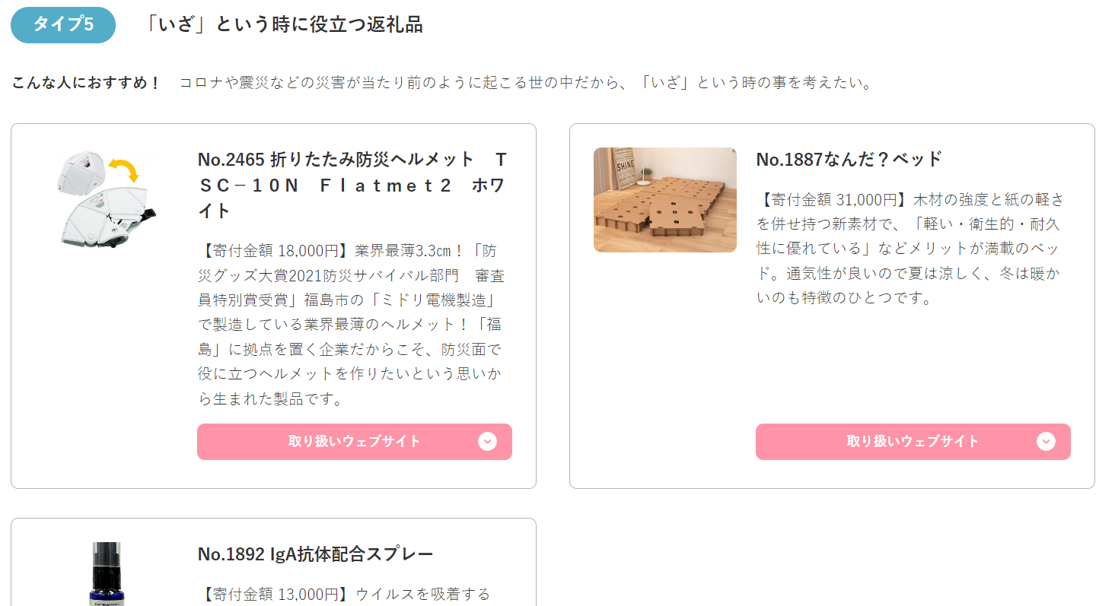This screenshot has height=606, width=1115.
Task: Click the chevron icon on the bed's website button
Action: click(x=1046, y=442)
